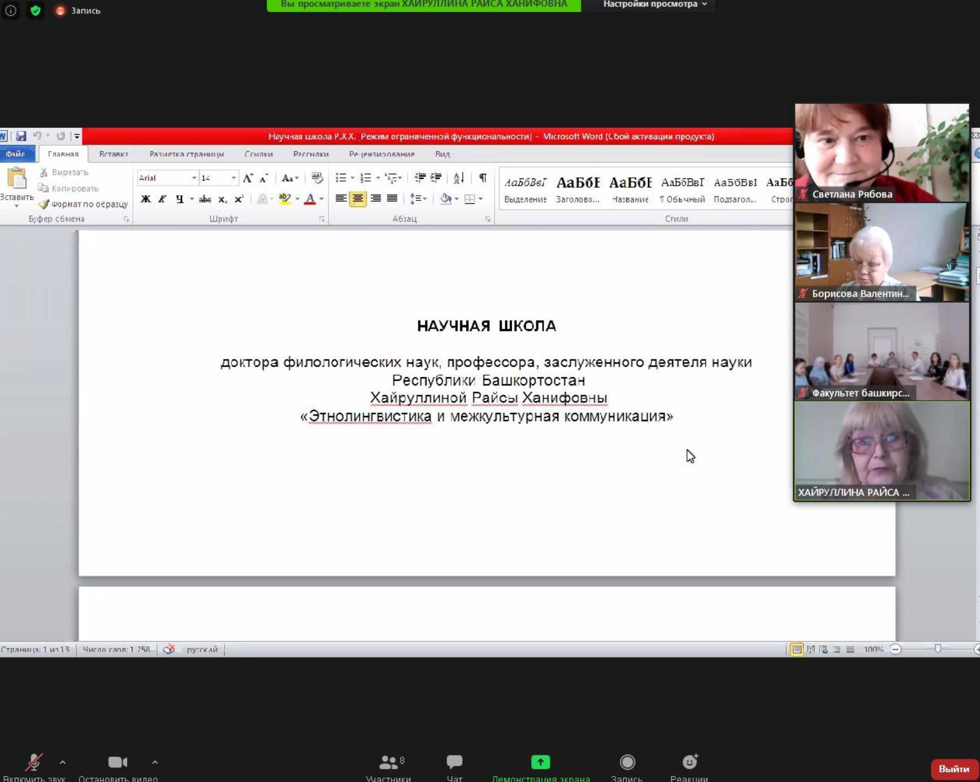Switch to the Insert ribbon tab
The height and width of the screenshot is (782, 980).
[113, 154]
